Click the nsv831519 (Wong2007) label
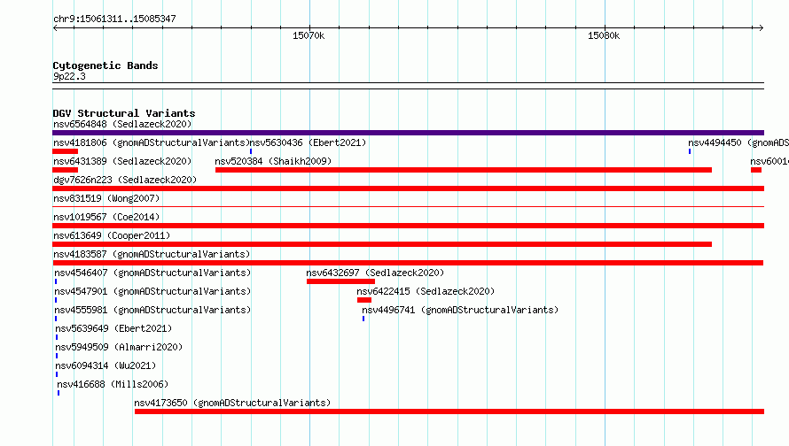 tap(106, 198)
